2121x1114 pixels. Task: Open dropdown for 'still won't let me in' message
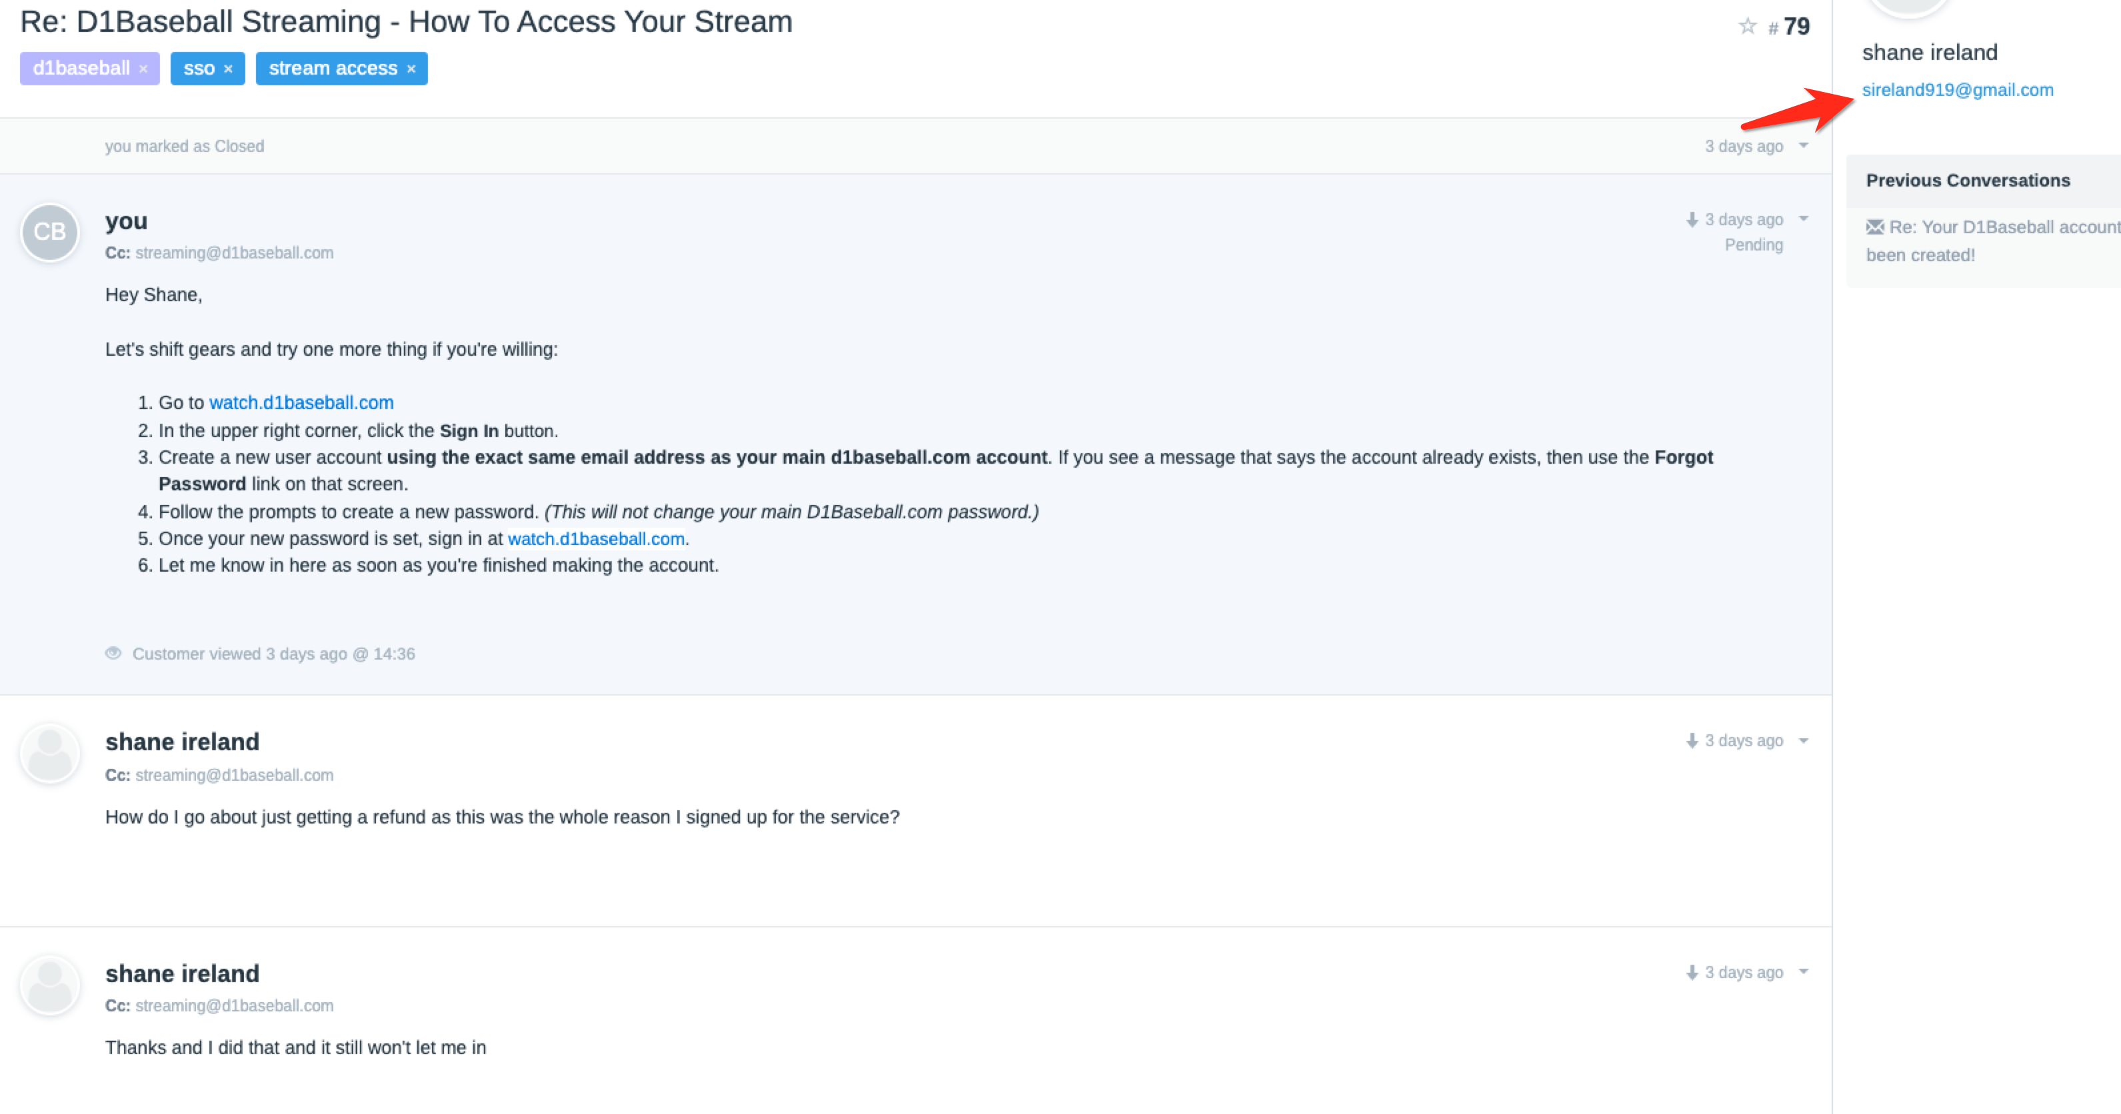click(1803, 971)
